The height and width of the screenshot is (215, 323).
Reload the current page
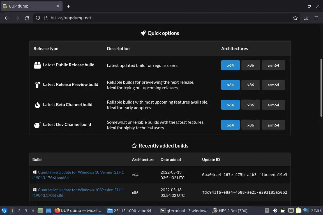click(x=27, y=18)
